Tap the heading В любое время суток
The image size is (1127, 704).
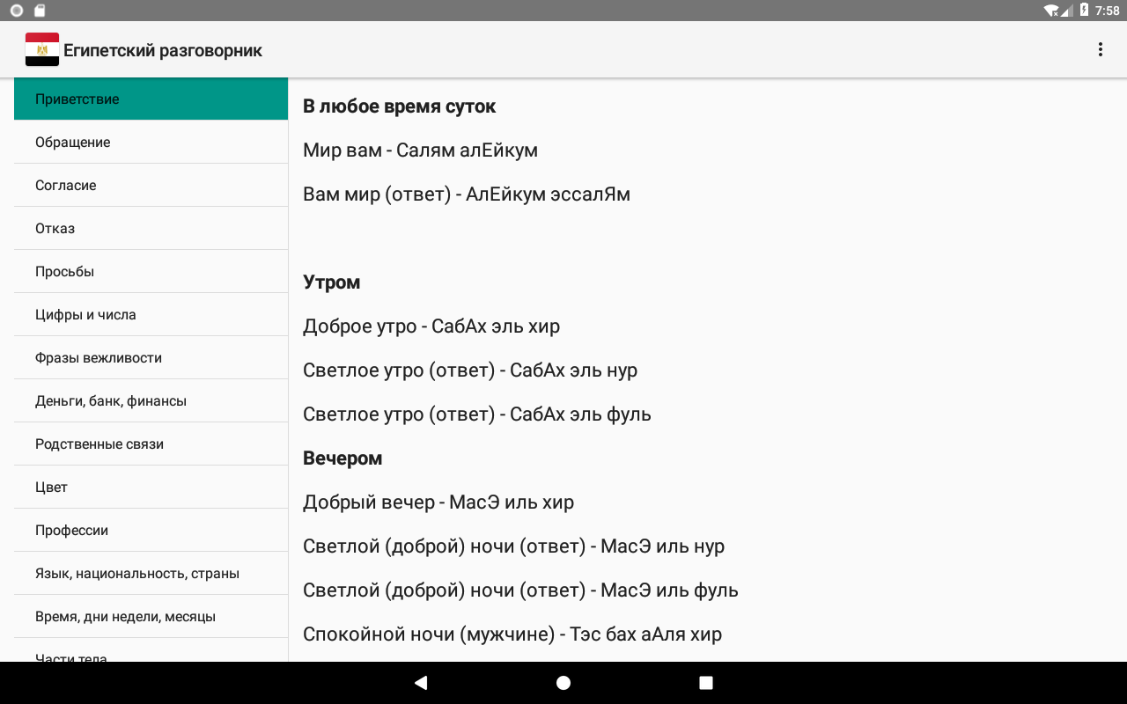click(x=399, y=106)
